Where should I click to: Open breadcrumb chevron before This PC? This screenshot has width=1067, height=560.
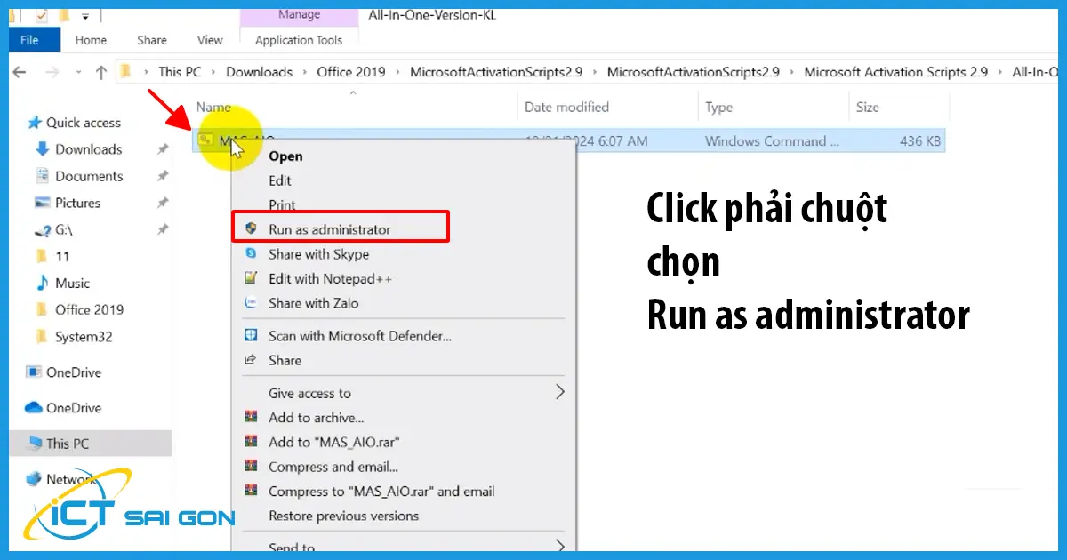147,72
